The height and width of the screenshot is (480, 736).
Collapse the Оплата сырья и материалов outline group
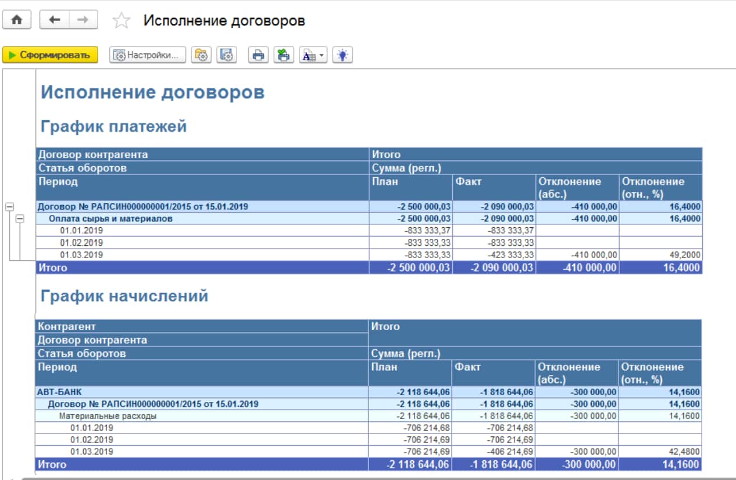(20, 218)
